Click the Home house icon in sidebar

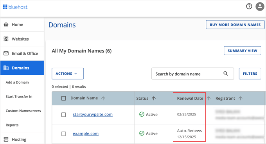6,24
